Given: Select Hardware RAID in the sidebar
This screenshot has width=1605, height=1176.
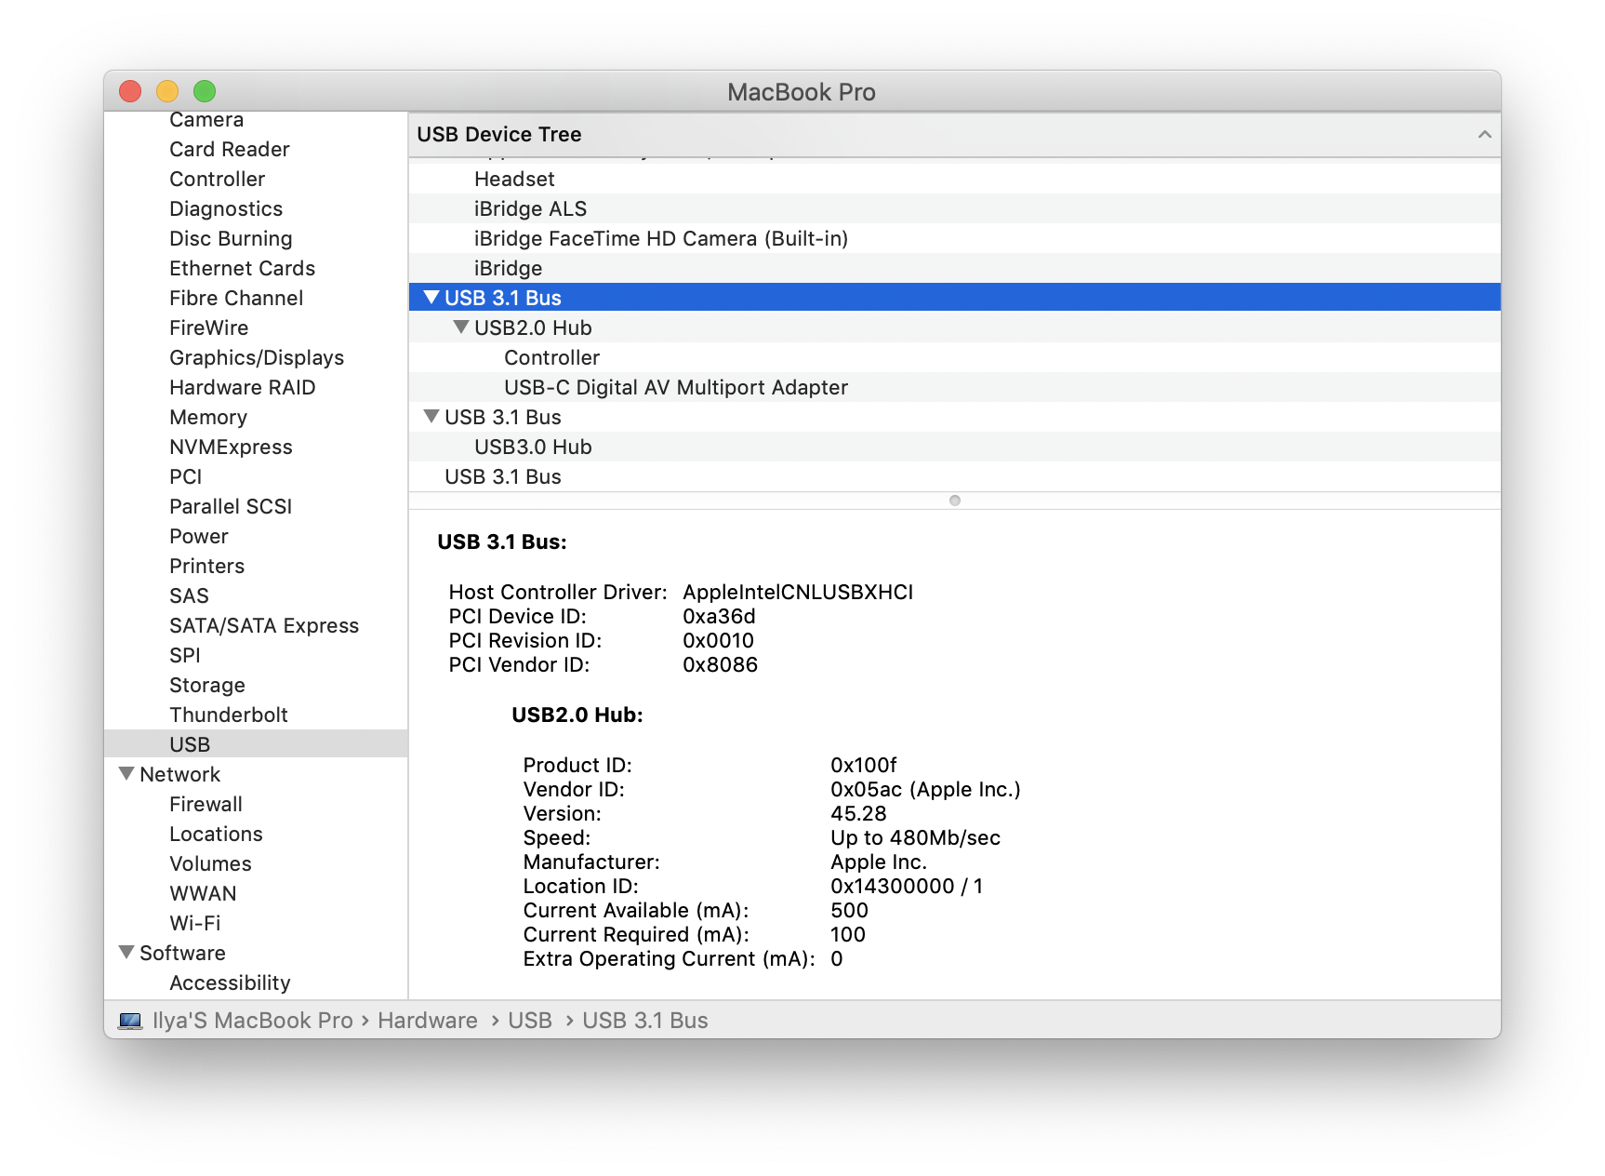Looking at the screenshot, I should [x=242, y=387].
